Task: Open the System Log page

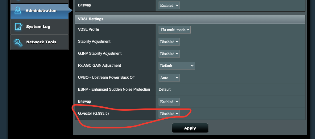Action: [x=39, y=27]
